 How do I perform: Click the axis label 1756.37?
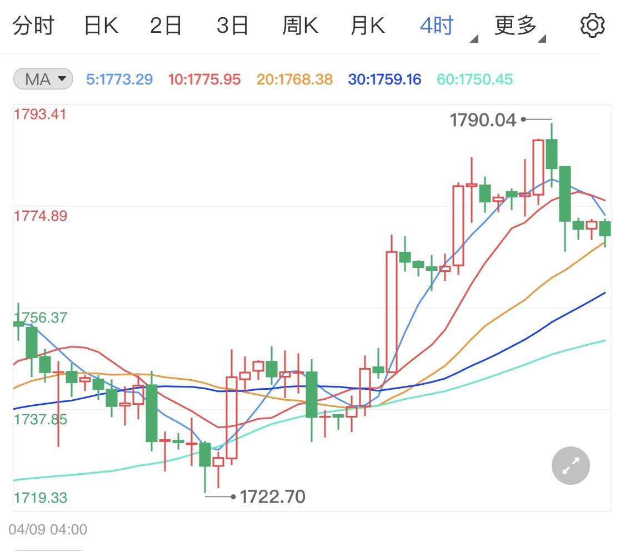pyautogui.click(x=40, y=317)
